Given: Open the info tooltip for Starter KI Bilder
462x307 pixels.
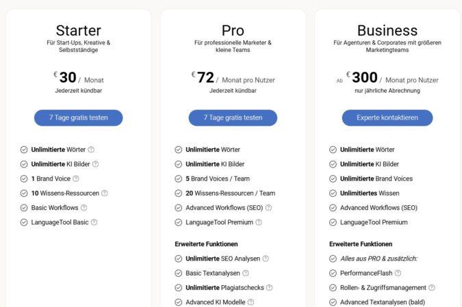Looking at the screenshot, I should [96, 164].
